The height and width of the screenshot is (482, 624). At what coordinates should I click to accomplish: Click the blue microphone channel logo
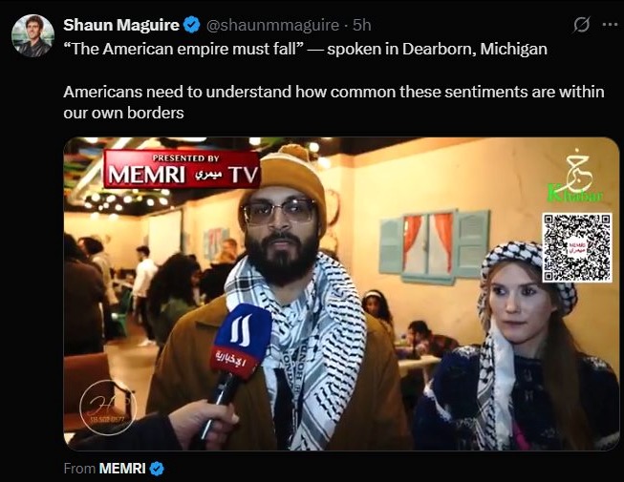click(x=241, y=341)
